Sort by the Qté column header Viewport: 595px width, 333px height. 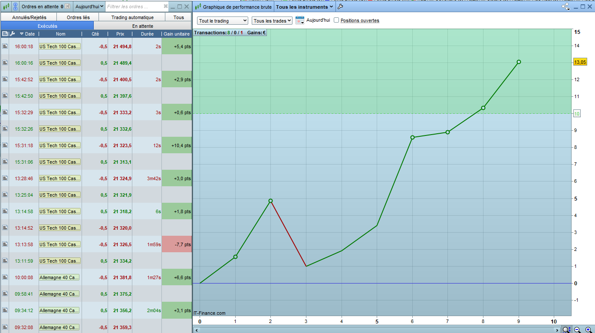tap(95, 34)
